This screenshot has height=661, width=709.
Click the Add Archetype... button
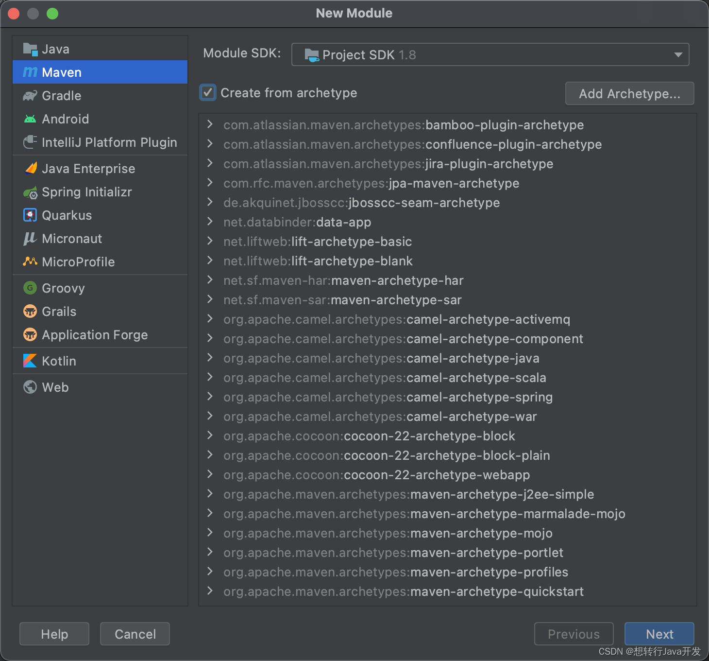629,93
